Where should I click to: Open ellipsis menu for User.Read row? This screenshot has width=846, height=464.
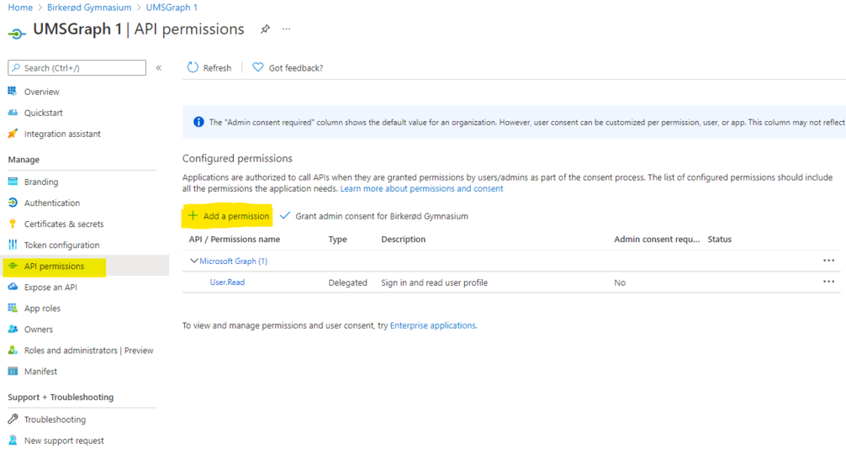click(828, 282)
